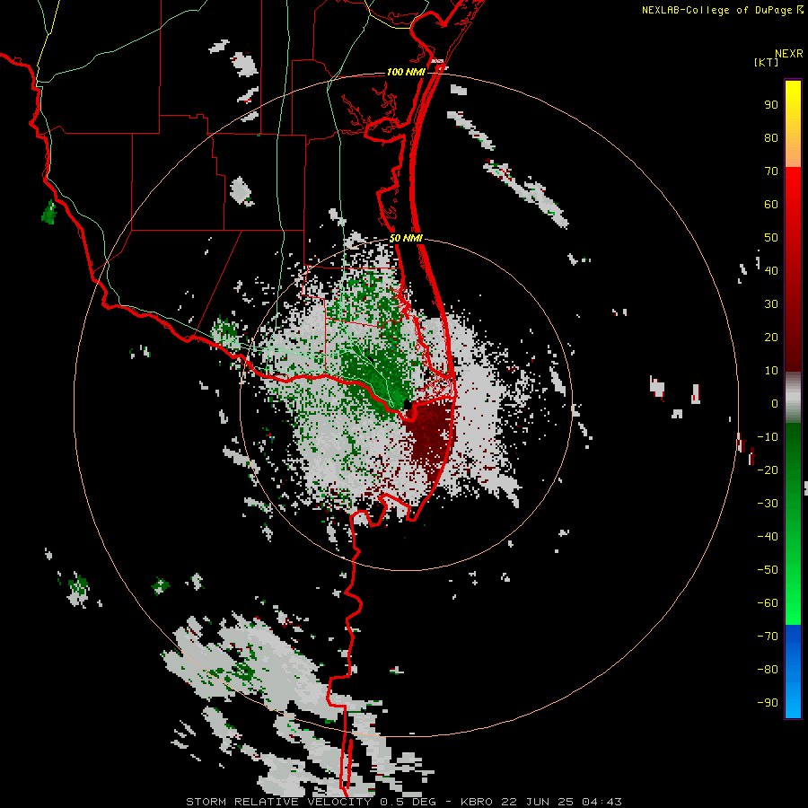The width and height of the screenshot is (808, 808).
Task: Click the -20 value on velocity scale
Action: (768, 470)
